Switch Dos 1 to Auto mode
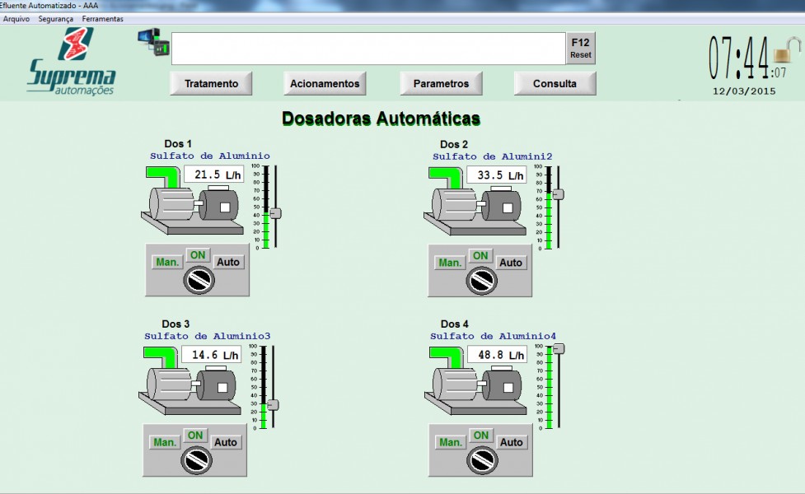Image resolution: width=805 pixels, height=494 pixels. point(228,262)
